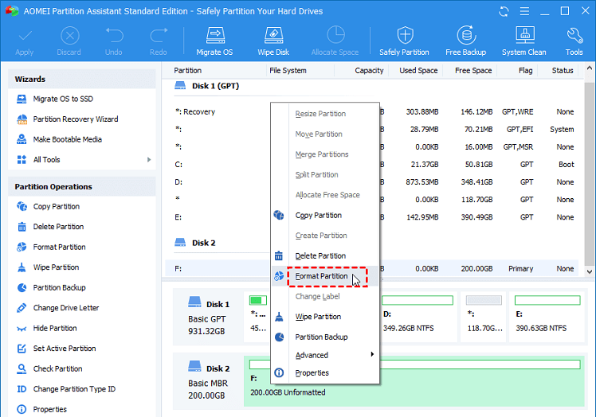Select Make Bootable Media wizard
The width and height of the screenshot is (596, 417).
pos(67,139)
